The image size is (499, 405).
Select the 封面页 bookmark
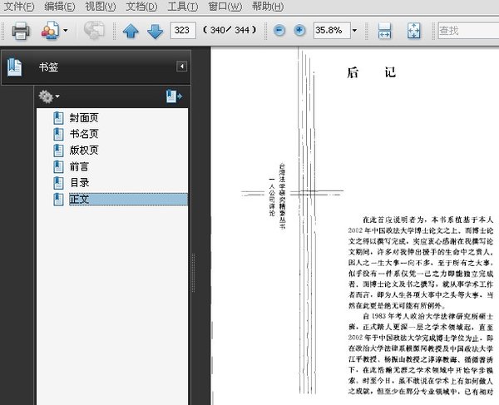click(x=84, y=118)
